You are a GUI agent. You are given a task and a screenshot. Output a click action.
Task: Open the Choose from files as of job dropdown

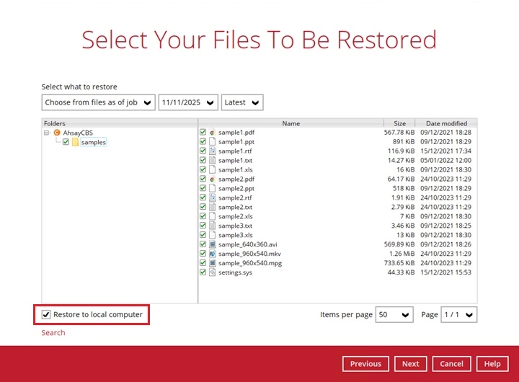tap(98, 102)
